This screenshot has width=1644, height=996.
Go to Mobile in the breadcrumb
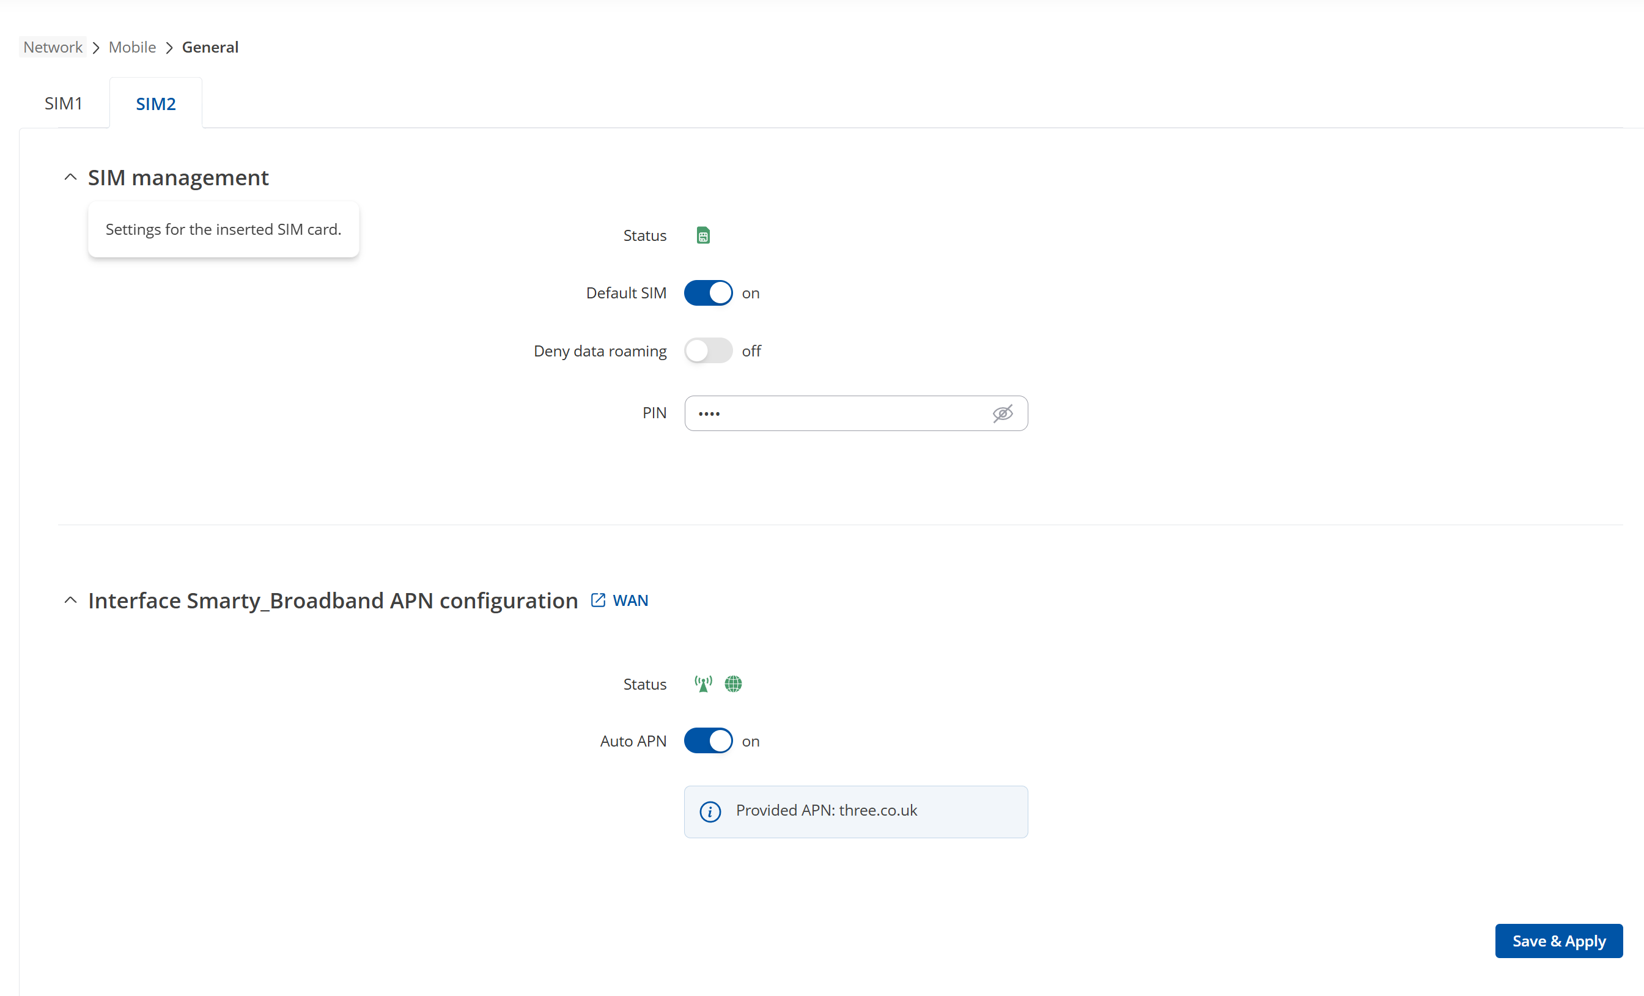pos(132,47)
